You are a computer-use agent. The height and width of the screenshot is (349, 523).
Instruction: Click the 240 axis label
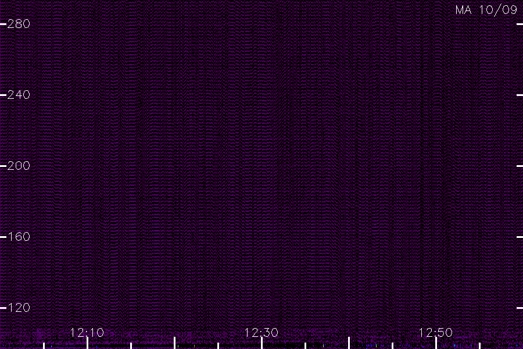19,95
